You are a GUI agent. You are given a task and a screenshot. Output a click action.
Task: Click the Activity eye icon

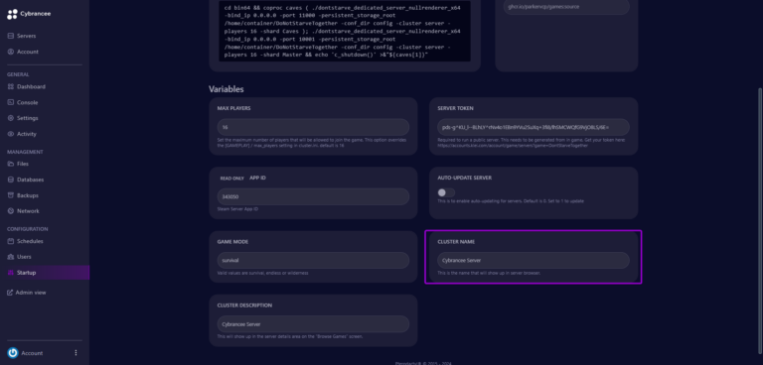click(x=11, y=134)
